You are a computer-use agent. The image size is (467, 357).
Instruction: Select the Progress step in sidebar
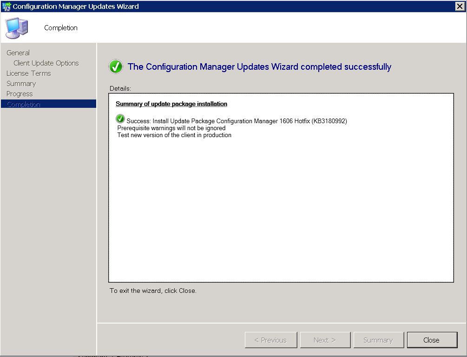pos(20,94)
